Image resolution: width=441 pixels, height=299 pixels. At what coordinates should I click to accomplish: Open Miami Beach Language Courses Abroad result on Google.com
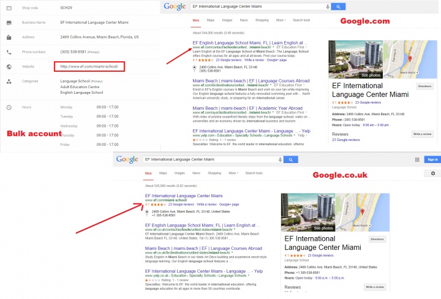tap(251, 81)
